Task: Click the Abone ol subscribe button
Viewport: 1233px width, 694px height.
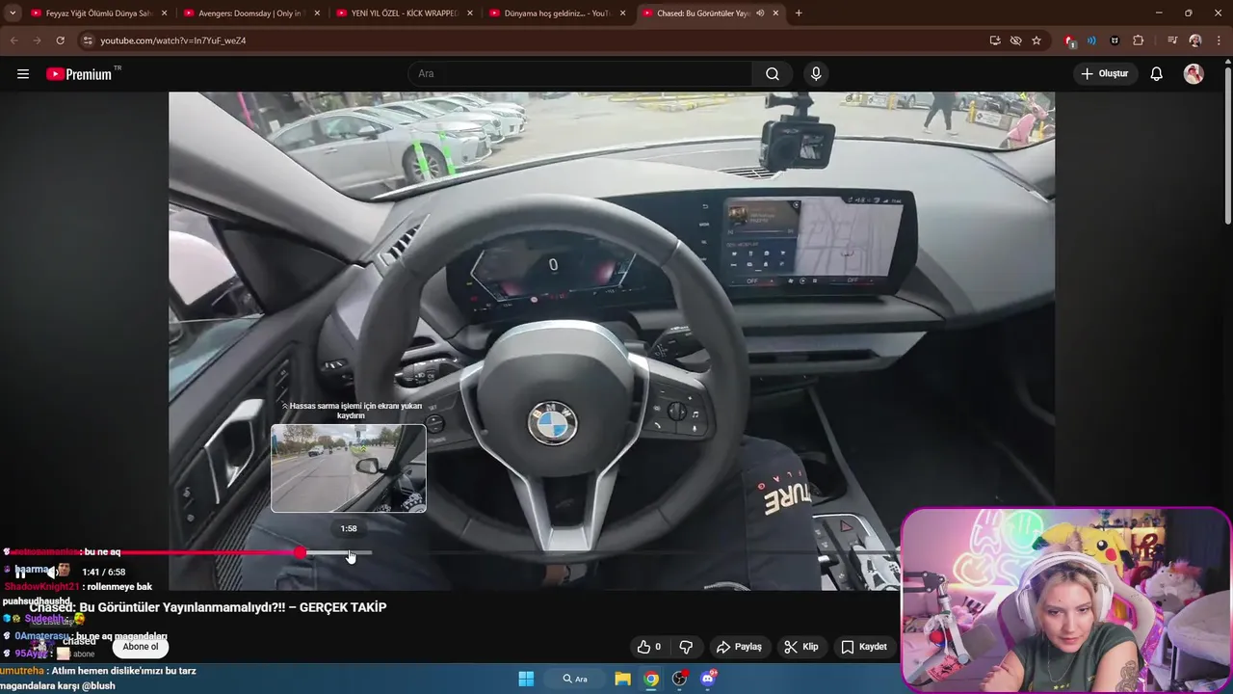Action: click(141, 647)
